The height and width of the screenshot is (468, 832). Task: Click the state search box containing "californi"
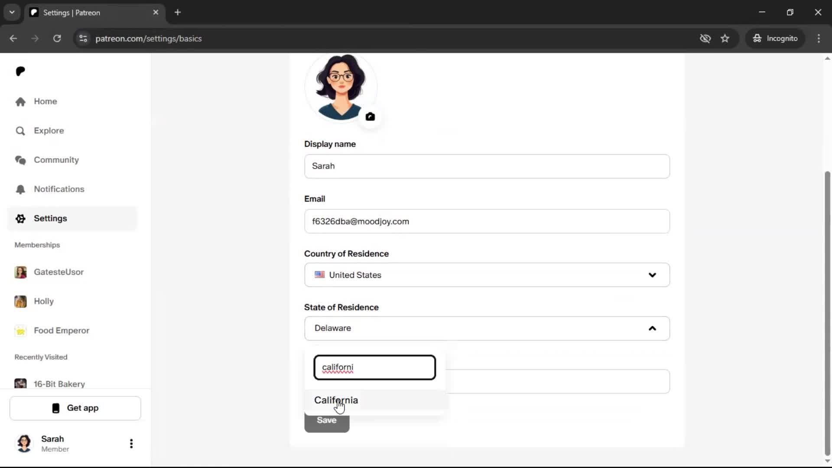[x=375, y=367]
